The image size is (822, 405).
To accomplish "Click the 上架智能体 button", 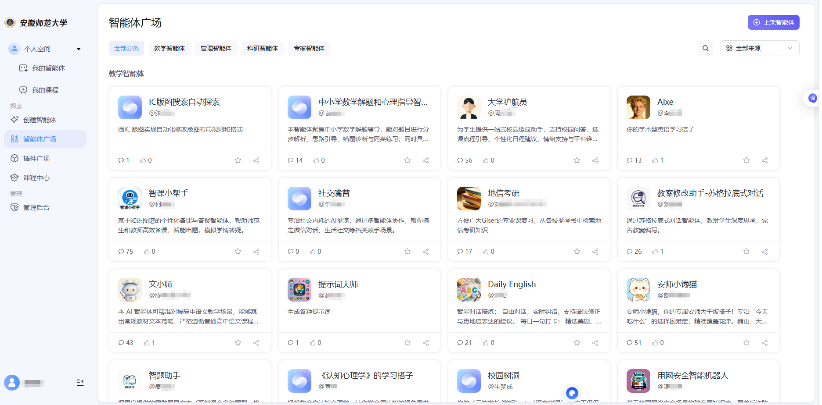I will 773,22.
